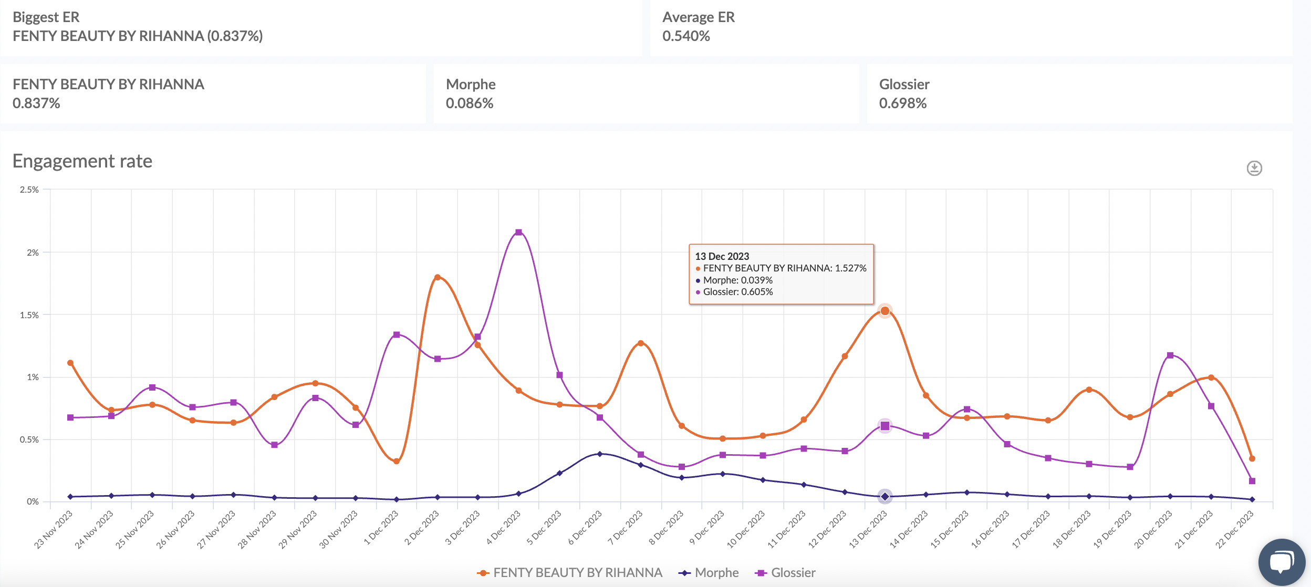Click Glossier peak point on 4 Dec
1311x587 pixels.
(518, 232)
